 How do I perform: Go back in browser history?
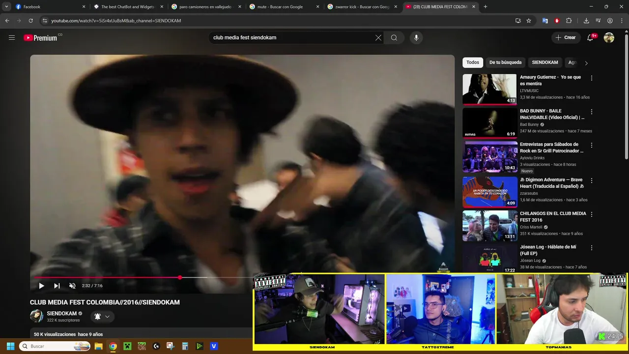tap(7, 21)
